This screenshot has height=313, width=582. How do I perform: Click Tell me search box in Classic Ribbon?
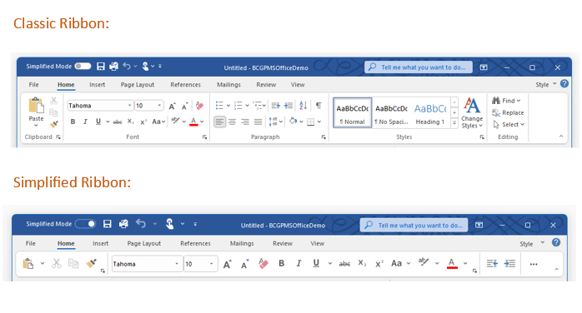(419, 67)
